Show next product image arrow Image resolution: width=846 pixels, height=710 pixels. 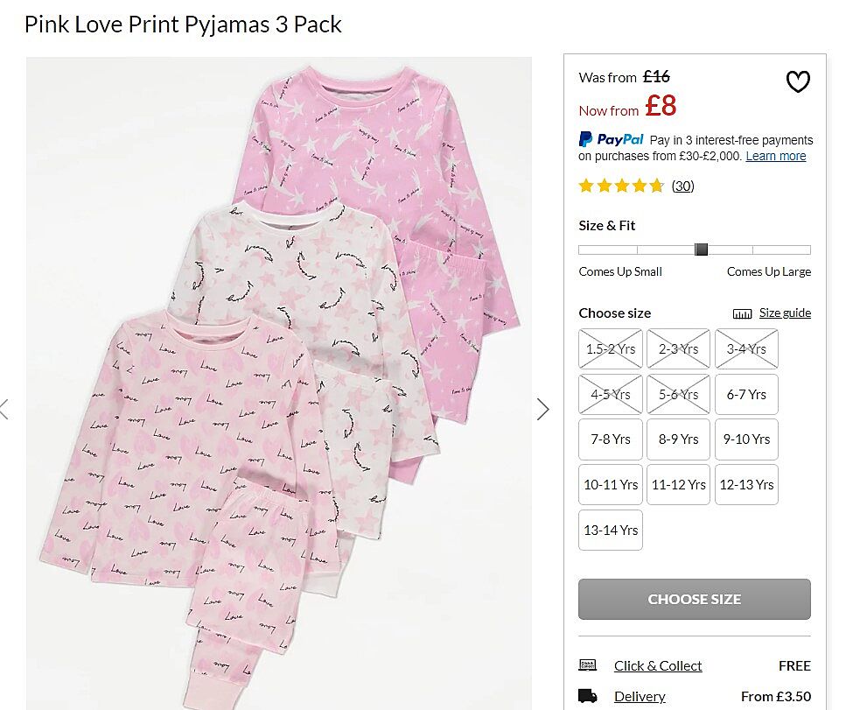(x=543, y=409)
